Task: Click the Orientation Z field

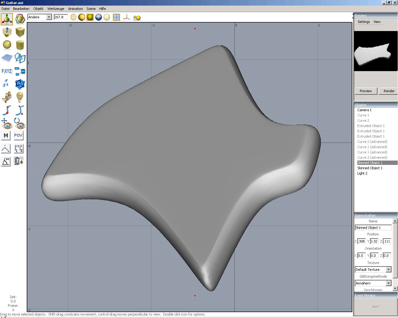Action: [x=387, y=256]
